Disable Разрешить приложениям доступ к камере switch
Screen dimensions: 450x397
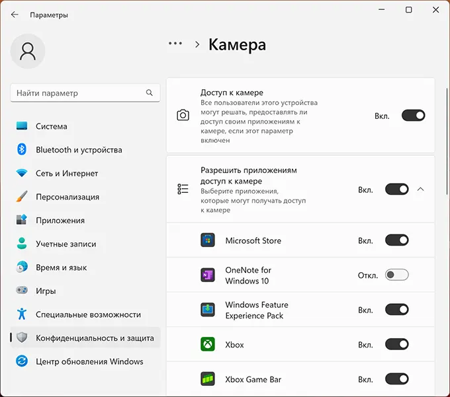(396, 190)
